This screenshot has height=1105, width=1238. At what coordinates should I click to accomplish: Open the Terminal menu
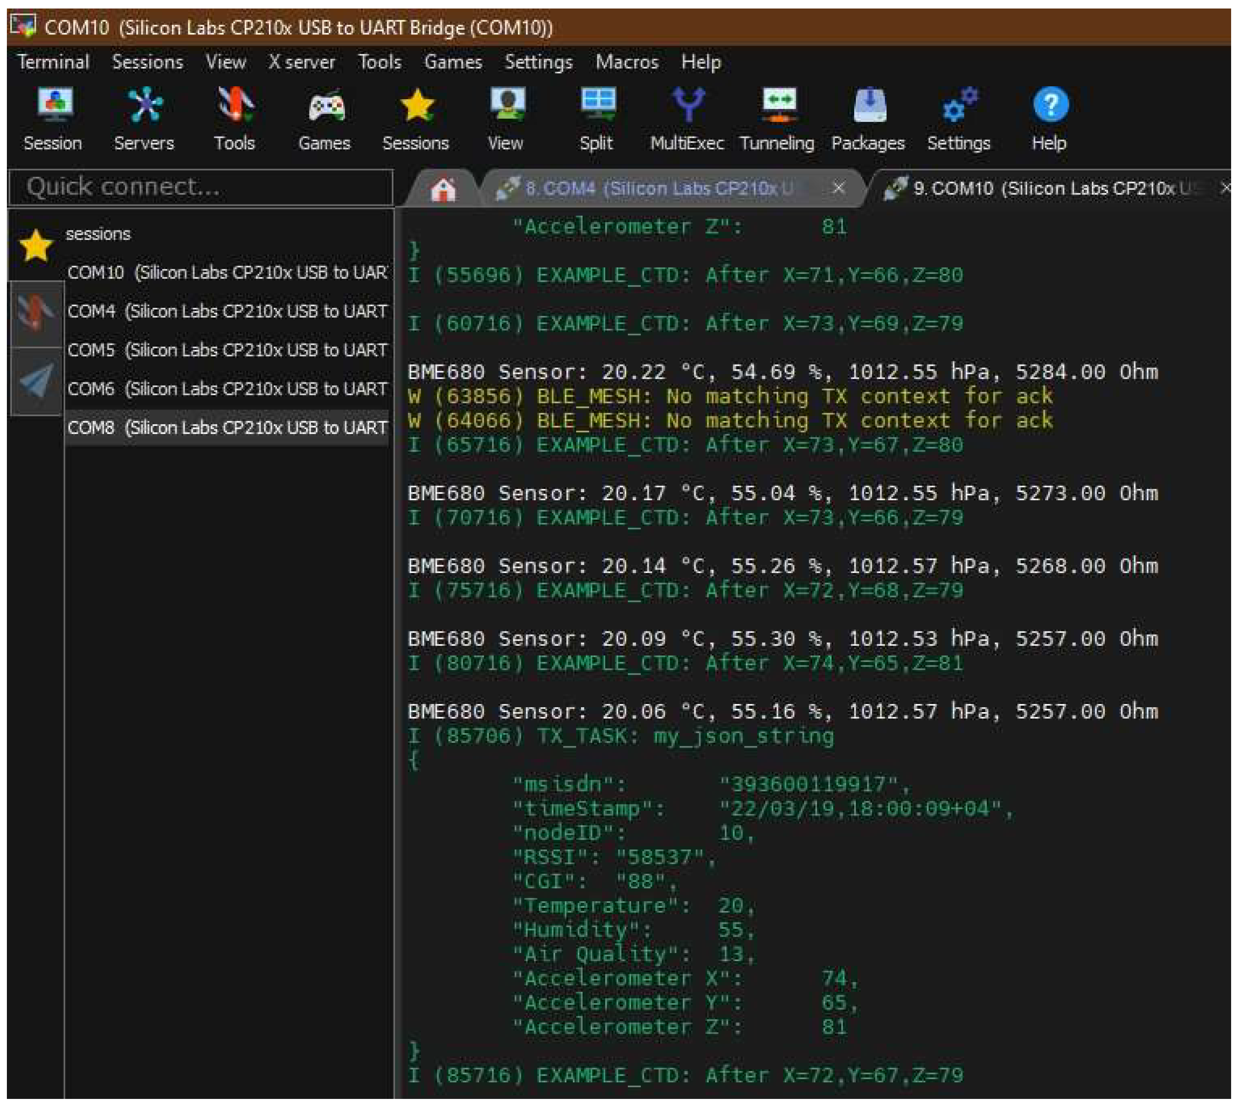coord(53,62)
